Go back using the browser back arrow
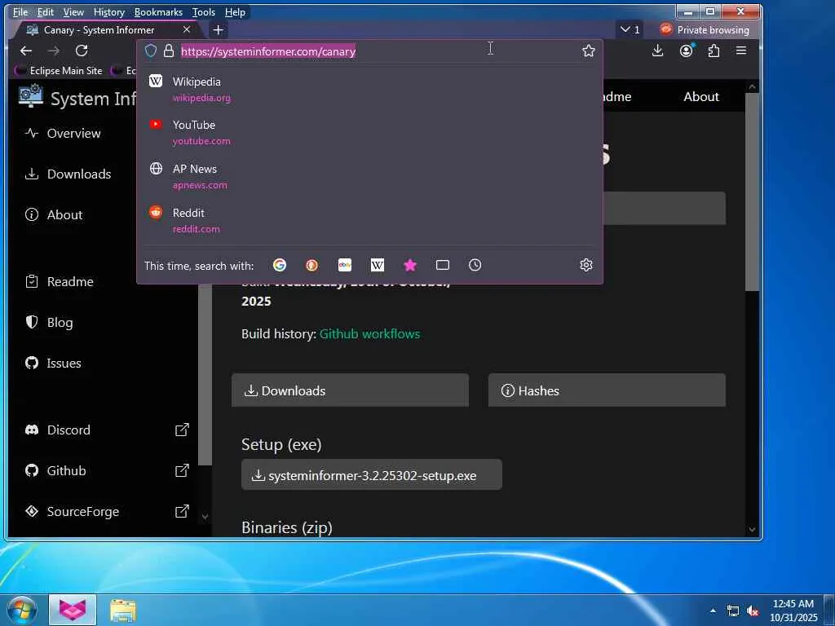835x626 pixels. click(x=26, y=51)
